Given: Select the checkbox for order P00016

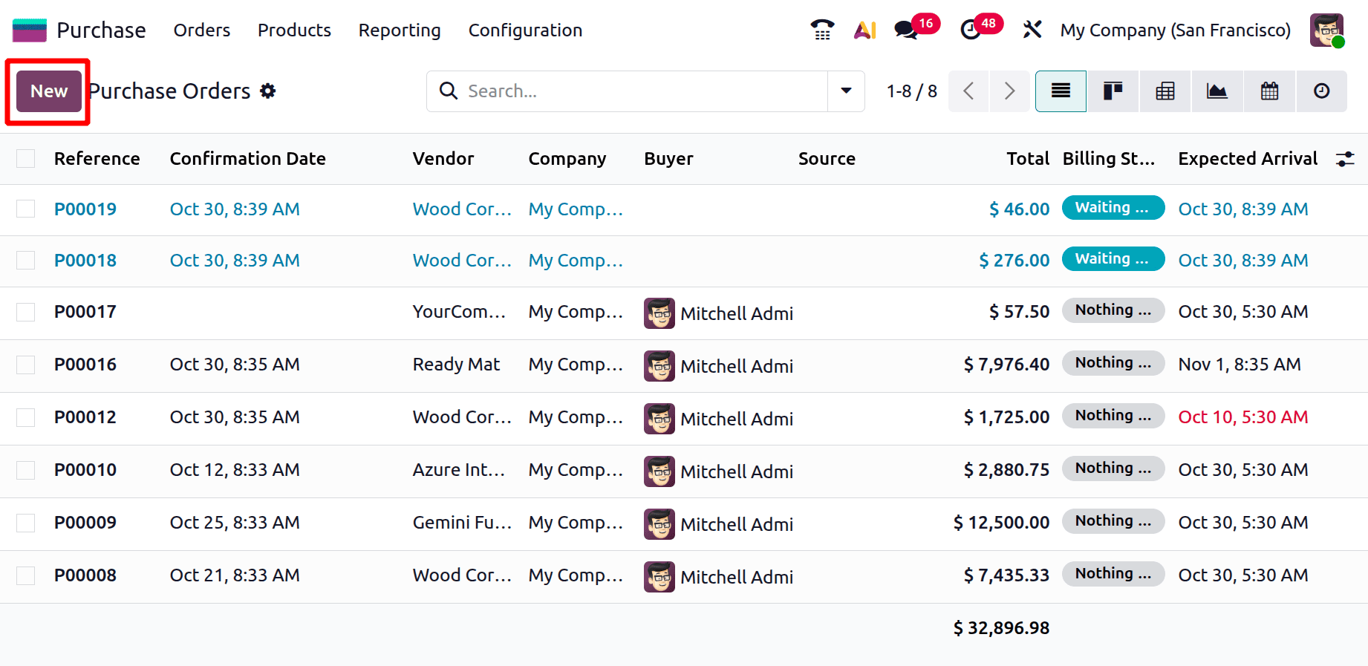Looking at the screenshot, I should pos(26,365).
